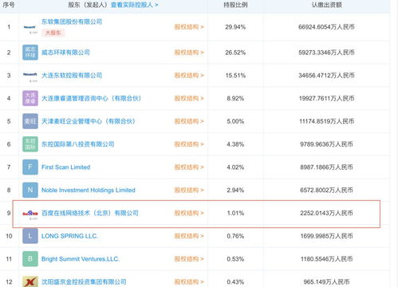Open 大连康睿道管理咨询中心 company page
The height and width of the screenshot is (287, 398).
click(91, 98)
